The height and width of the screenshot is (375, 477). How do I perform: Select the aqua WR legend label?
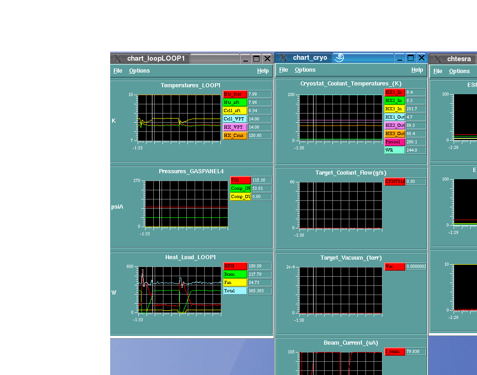[x=394, y=150]
